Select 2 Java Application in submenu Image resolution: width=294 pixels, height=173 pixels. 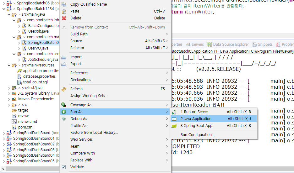tap(214, 119)
